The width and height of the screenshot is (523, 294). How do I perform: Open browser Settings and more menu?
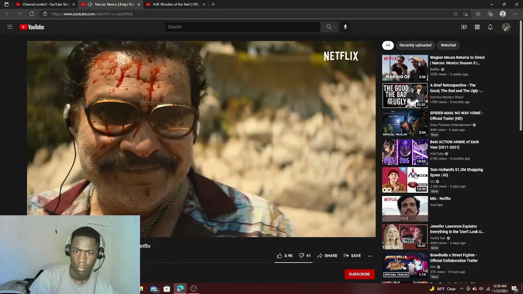pyautogui.click(x=515, y=14)
